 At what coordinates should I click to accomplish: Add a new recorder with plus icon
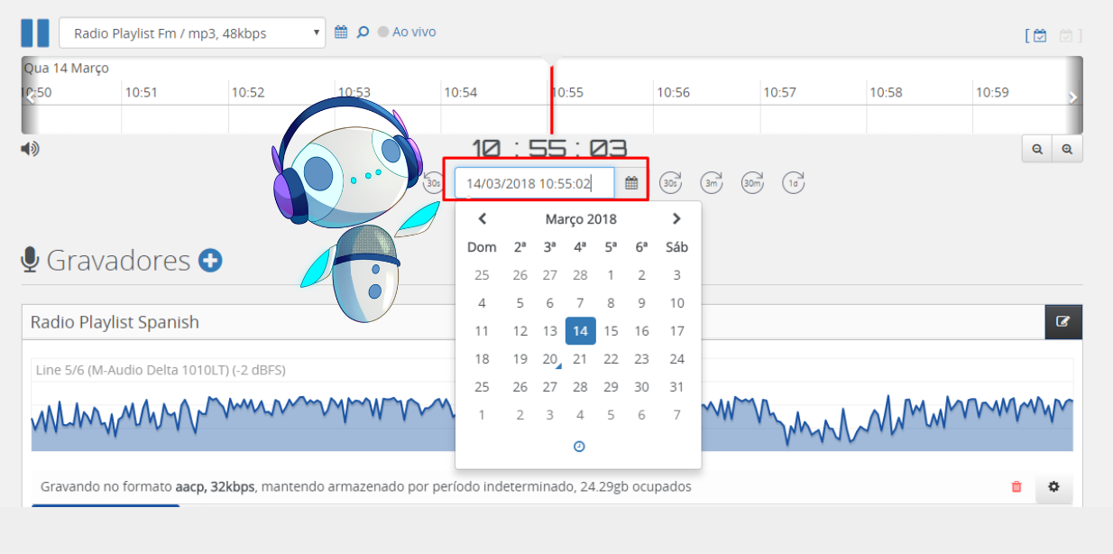point(210,261)
